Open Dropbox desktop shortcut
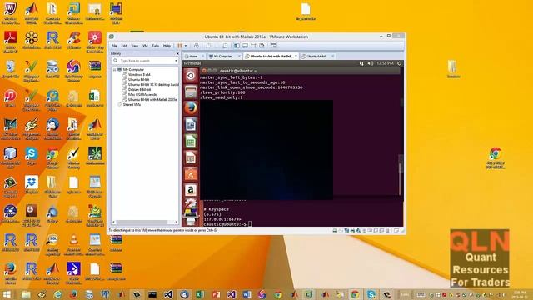This screenshot has width=533, height=300. [32, 185]
